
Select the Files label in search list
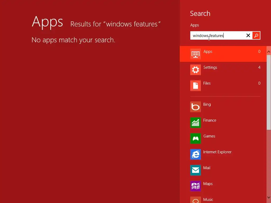(x=207, y=83)
